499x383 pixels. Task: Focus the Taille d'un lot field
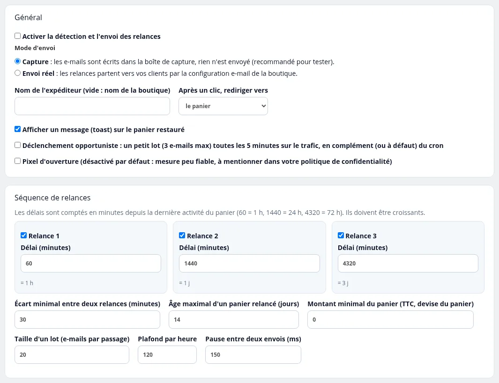click(x=72, y=355)
